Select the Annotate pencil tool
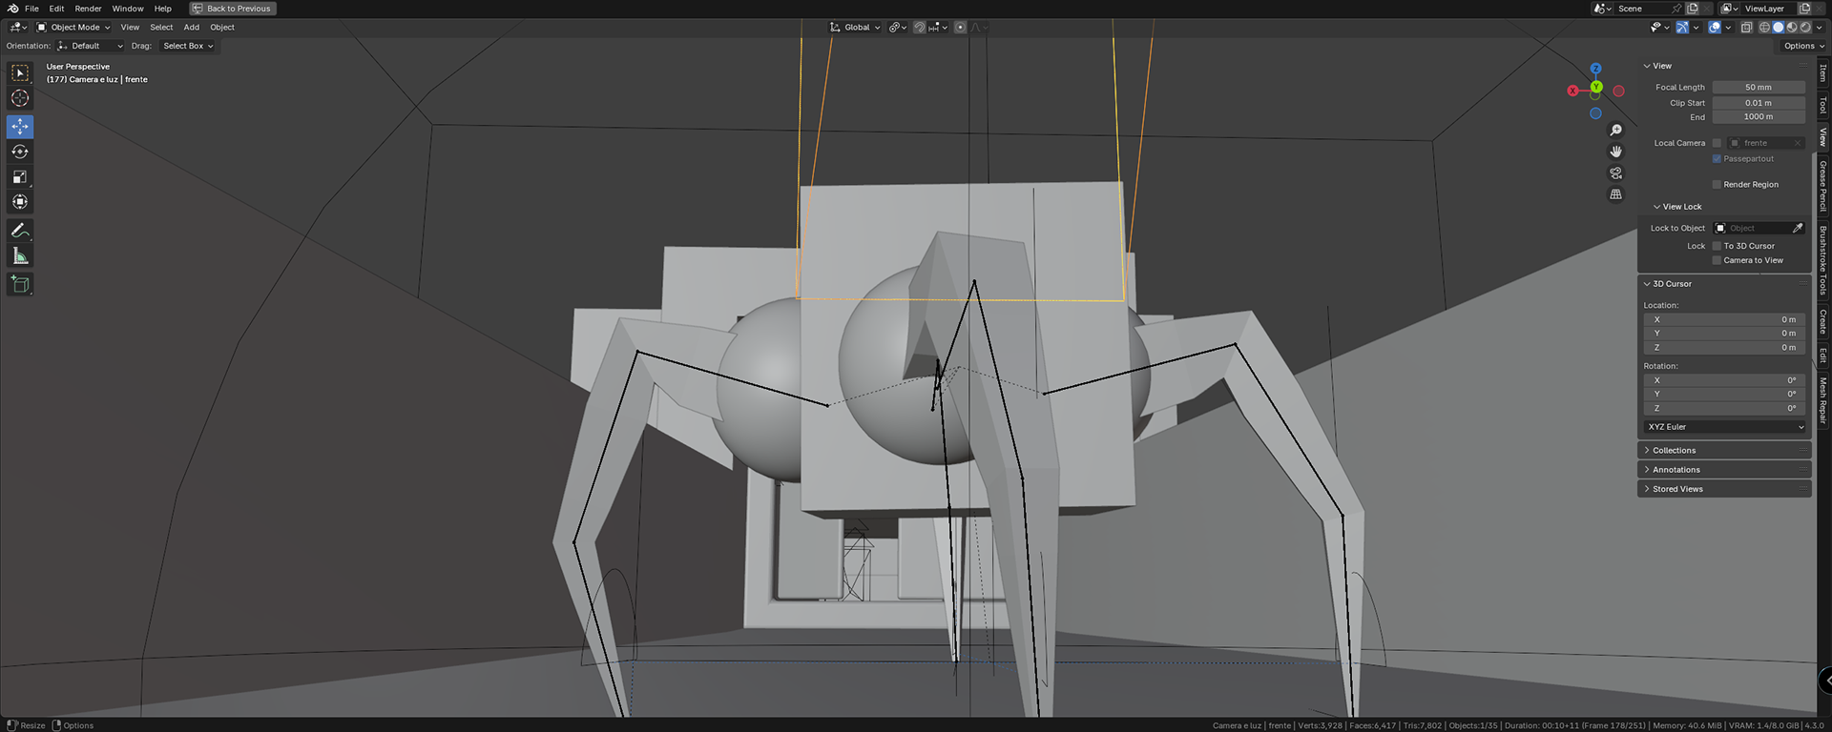Image resolution: width=1832 pixels, height=732 pixels. click(x=20, y=231)
